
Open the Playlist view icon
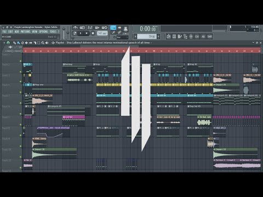tap(169, 37)
